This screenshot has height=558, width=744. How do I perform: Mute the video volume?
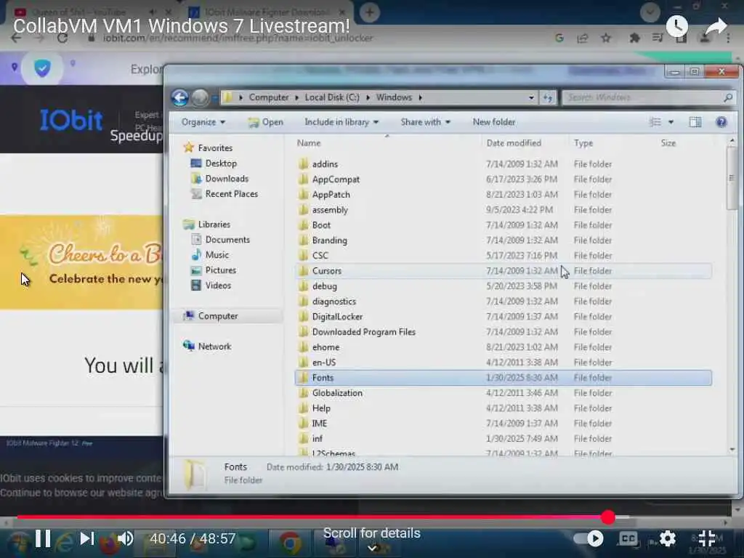point(126,538)
